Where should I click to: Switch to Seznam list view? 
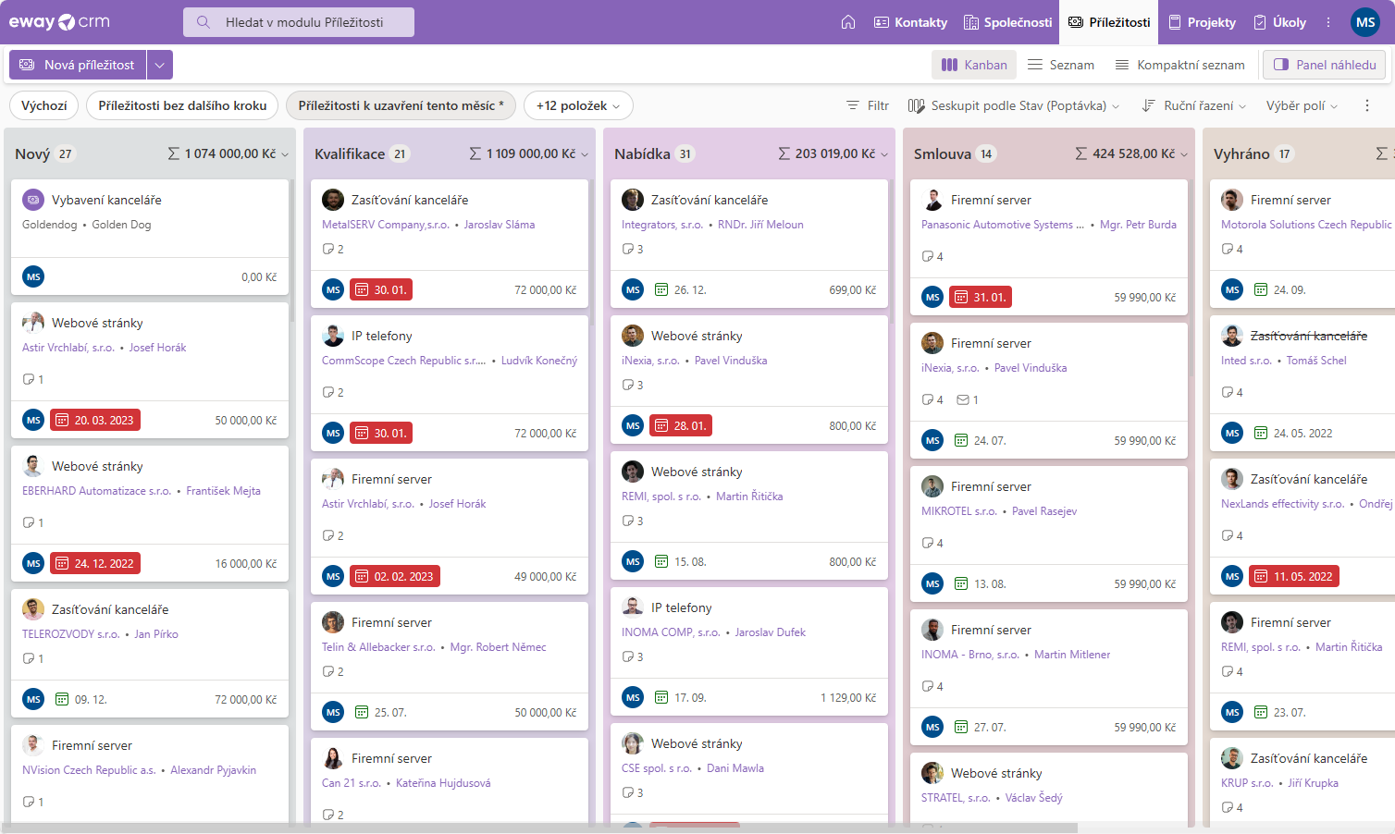click(1061, 65)
